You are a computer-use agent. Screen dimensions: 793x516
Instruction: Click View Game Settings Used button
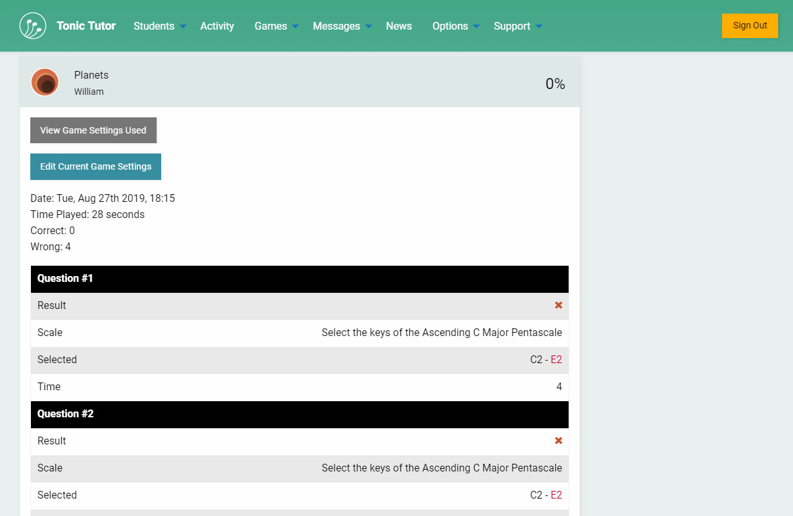click(93, 130)
